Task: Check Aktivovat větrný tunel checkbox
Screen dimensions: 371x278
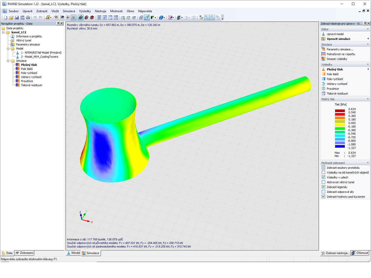Action: coord(323,182)
